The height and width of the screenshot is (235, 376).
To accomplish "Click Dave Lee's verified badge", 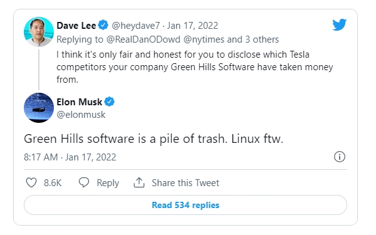I will pyautogui.click(x=103, y=25).
